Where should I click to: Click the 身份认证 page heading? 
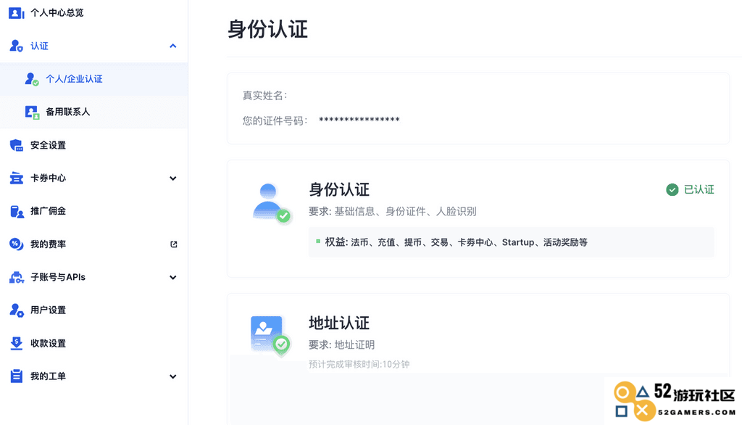tap(268, 30)
